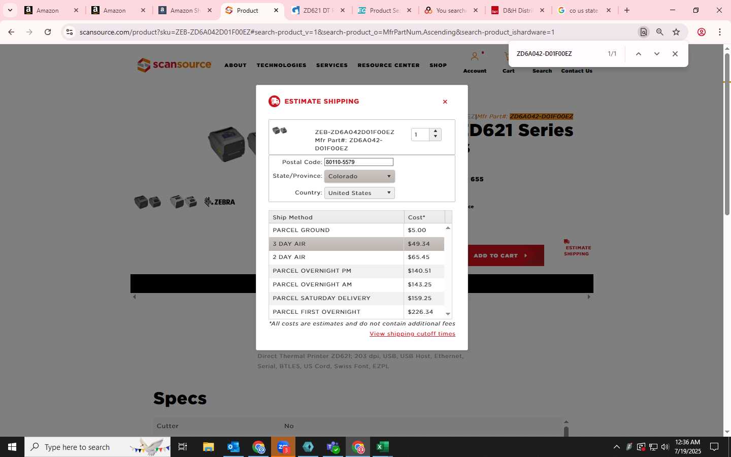This screenshot has height=457, width=731.
Task: Click the ADD TO CART button
Action: point(501,255)
